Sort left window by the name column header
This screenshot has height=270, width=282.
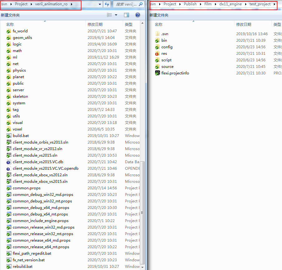(x=10, y=24)
